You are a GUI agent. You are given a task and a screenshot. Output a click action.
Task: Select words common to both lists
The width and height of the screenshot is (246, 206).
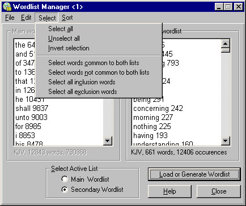tap(99, 63)
